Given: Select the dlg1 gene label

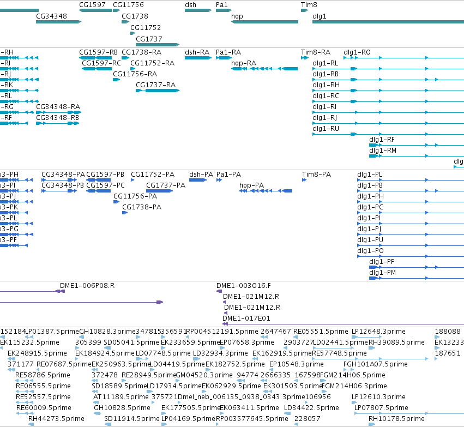Looking at the screenshot, I should 320,16.
